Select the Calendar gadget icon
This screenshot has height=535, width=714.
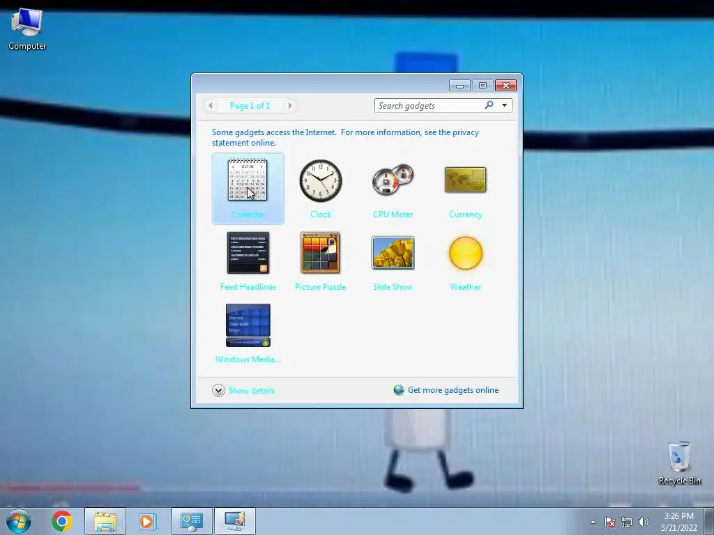248,180
